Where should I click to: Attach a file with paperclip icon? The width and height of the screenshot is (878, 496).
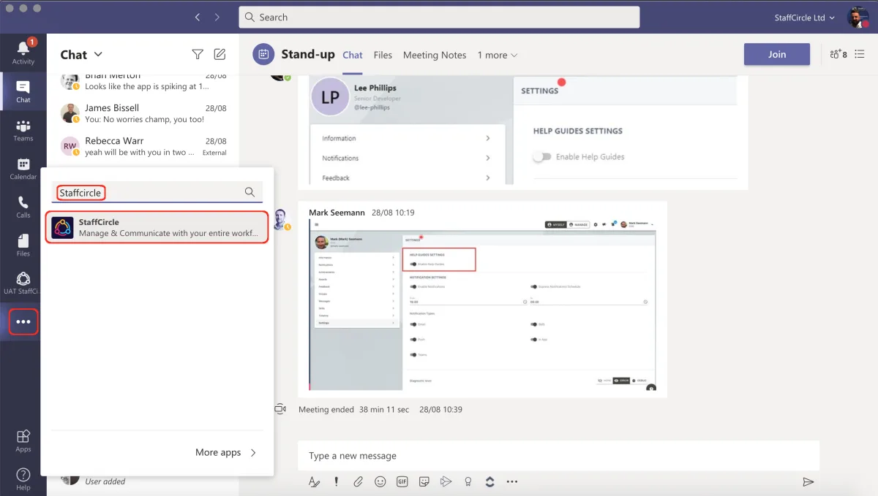358,481
